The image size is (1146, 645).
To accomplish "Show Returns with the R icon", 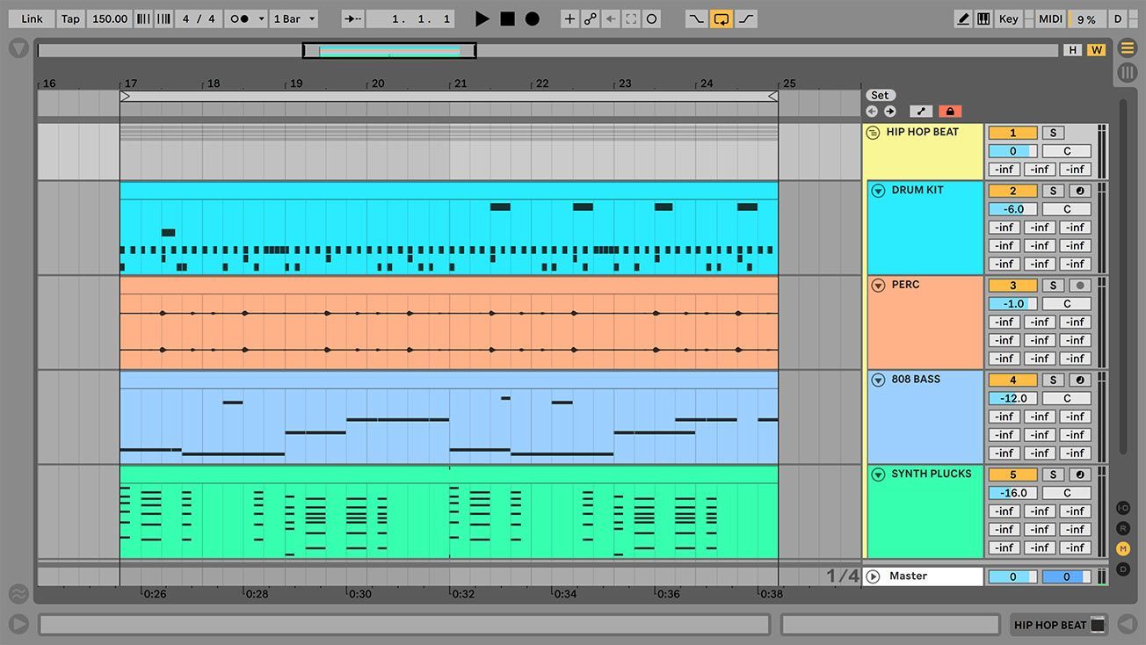I will [x=1123, y=528].
